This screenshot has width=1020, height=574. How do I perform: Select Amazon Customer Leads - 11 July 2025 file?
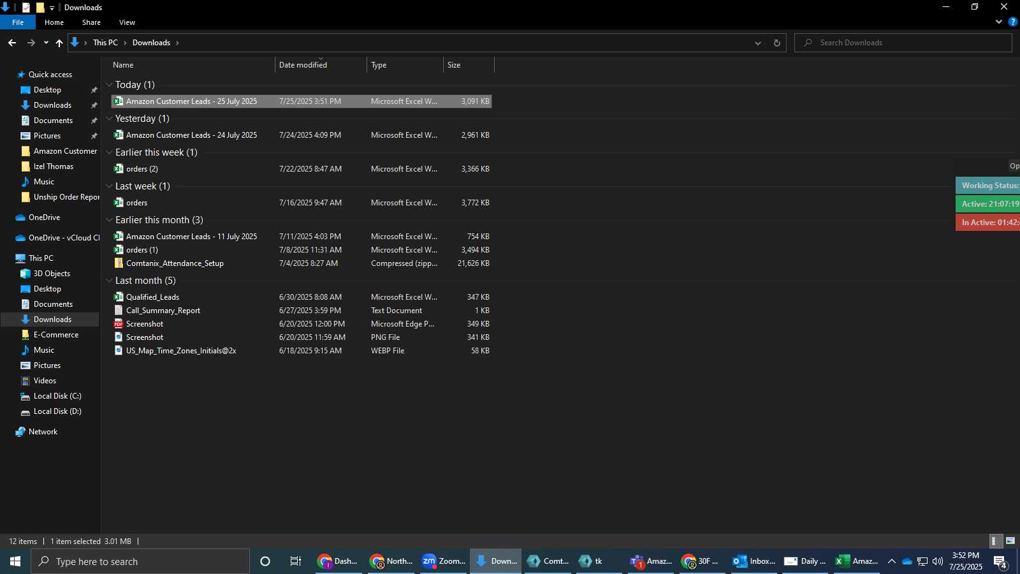point(302,237)
